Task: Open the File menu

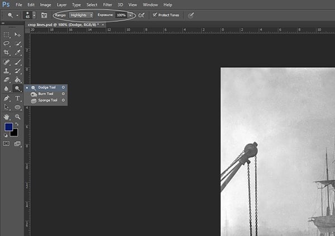Action: pos(19,4)
